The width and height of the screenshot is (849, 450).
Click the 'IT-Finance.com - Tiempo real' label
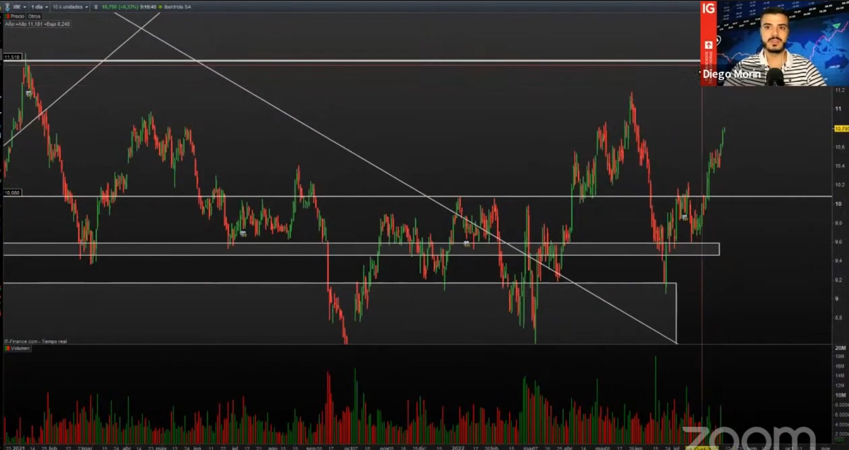[x=36, y=342]
